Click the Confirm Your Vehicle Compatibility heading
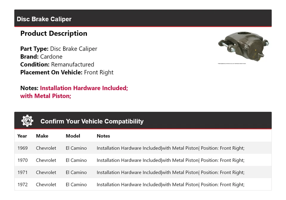This screenshot has width=286, height=200. [x=92, y=121]
